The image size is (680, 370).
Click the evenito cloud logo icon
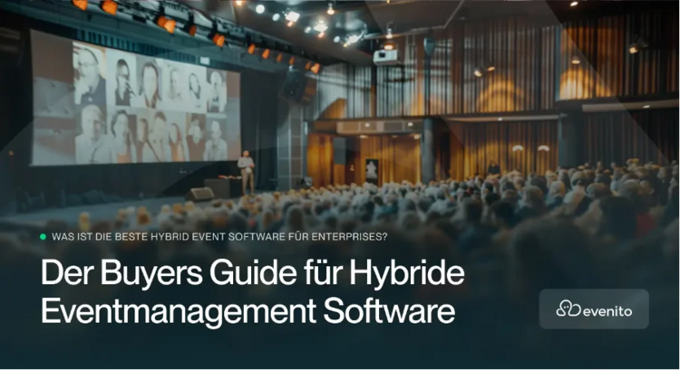pyautogui.click(x=568, y=308)
